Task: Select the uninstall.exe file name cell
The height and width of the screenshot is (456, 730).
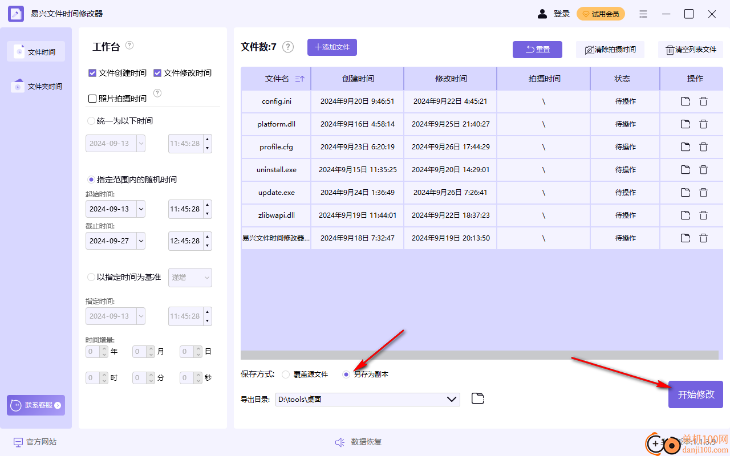Action: pos(276,170)
